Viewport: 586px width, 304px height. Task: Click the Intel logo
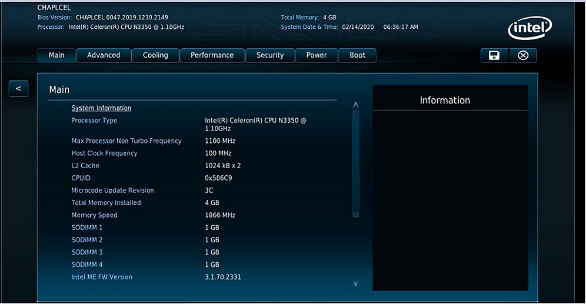pos(530,28)
